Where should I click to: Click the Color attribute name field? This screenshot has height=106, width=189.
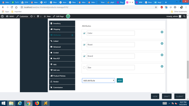point(111,33)
